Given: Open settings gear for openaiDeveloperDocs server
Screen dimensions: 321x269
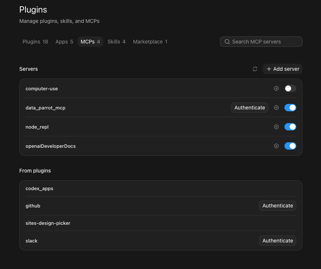Looking at the screenshot, I should 276,146.
